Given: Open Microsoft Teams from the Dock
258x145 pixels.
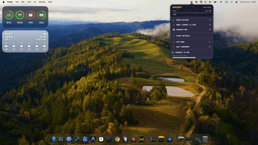Looking at the screenshot, I should click(x=85, y=139).
